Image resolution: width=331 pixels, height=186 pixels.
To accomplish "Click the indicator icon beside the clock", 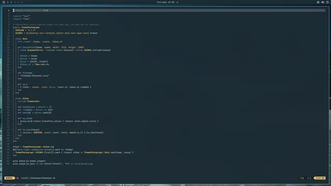I will (177, 2).
